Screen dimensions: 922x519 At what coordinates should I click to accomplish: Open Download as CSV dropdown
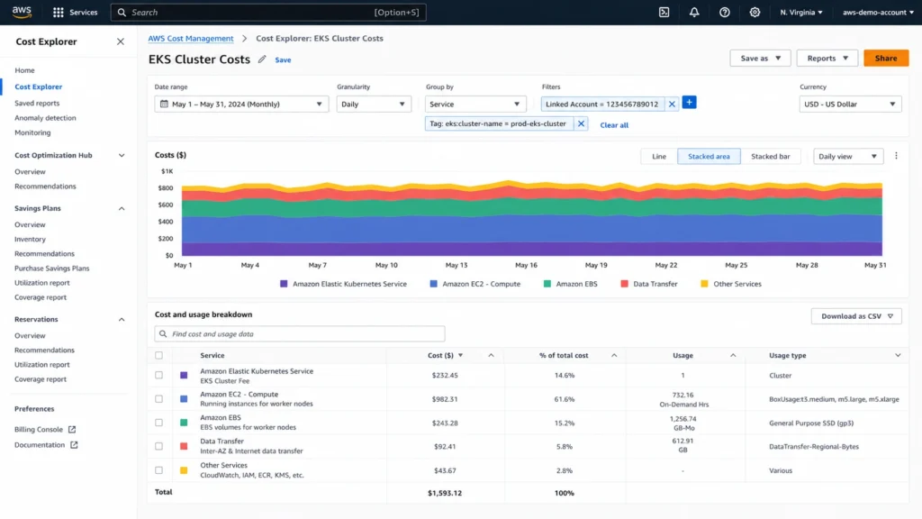pos(856,316)
